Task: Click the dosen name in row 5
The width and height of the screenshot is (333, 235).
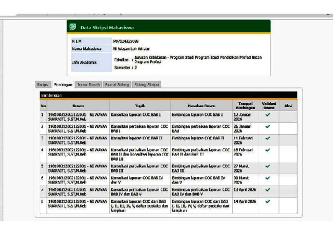Action: tap(78, 168)
